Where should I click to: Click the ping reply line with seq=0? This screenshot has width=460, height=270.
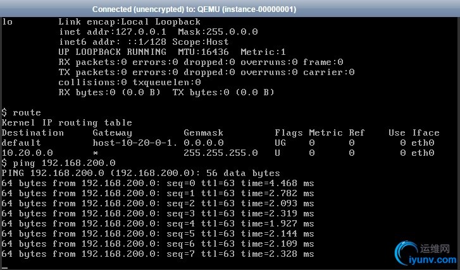tap(158, 184)
